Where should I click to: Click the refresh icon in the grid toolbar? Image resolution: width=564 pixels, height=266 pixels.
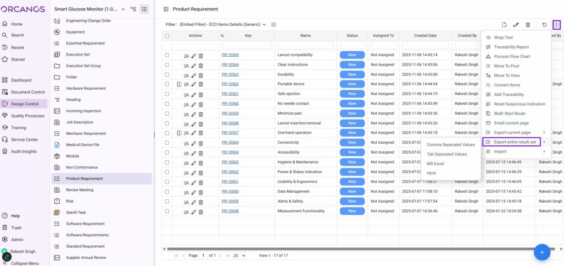coord(544,25)
